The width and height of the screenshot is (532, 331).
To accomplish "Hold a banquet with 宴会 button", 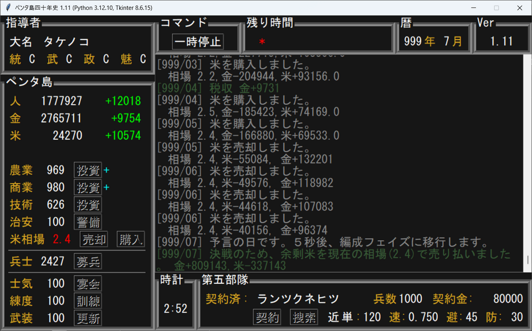I will click(x=88, y=284).
